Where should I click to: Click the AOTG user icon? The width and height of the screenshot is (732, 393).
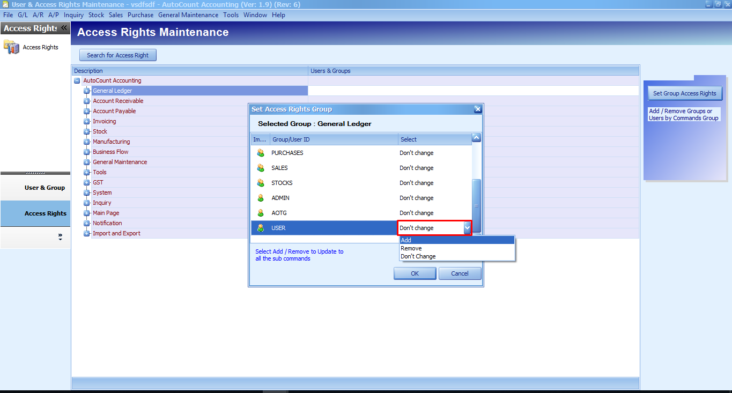(261, 213)
